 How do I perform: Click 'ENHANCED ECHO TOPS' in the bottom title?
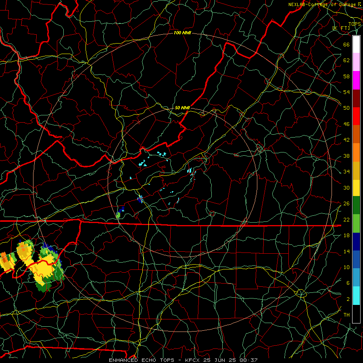142,360
